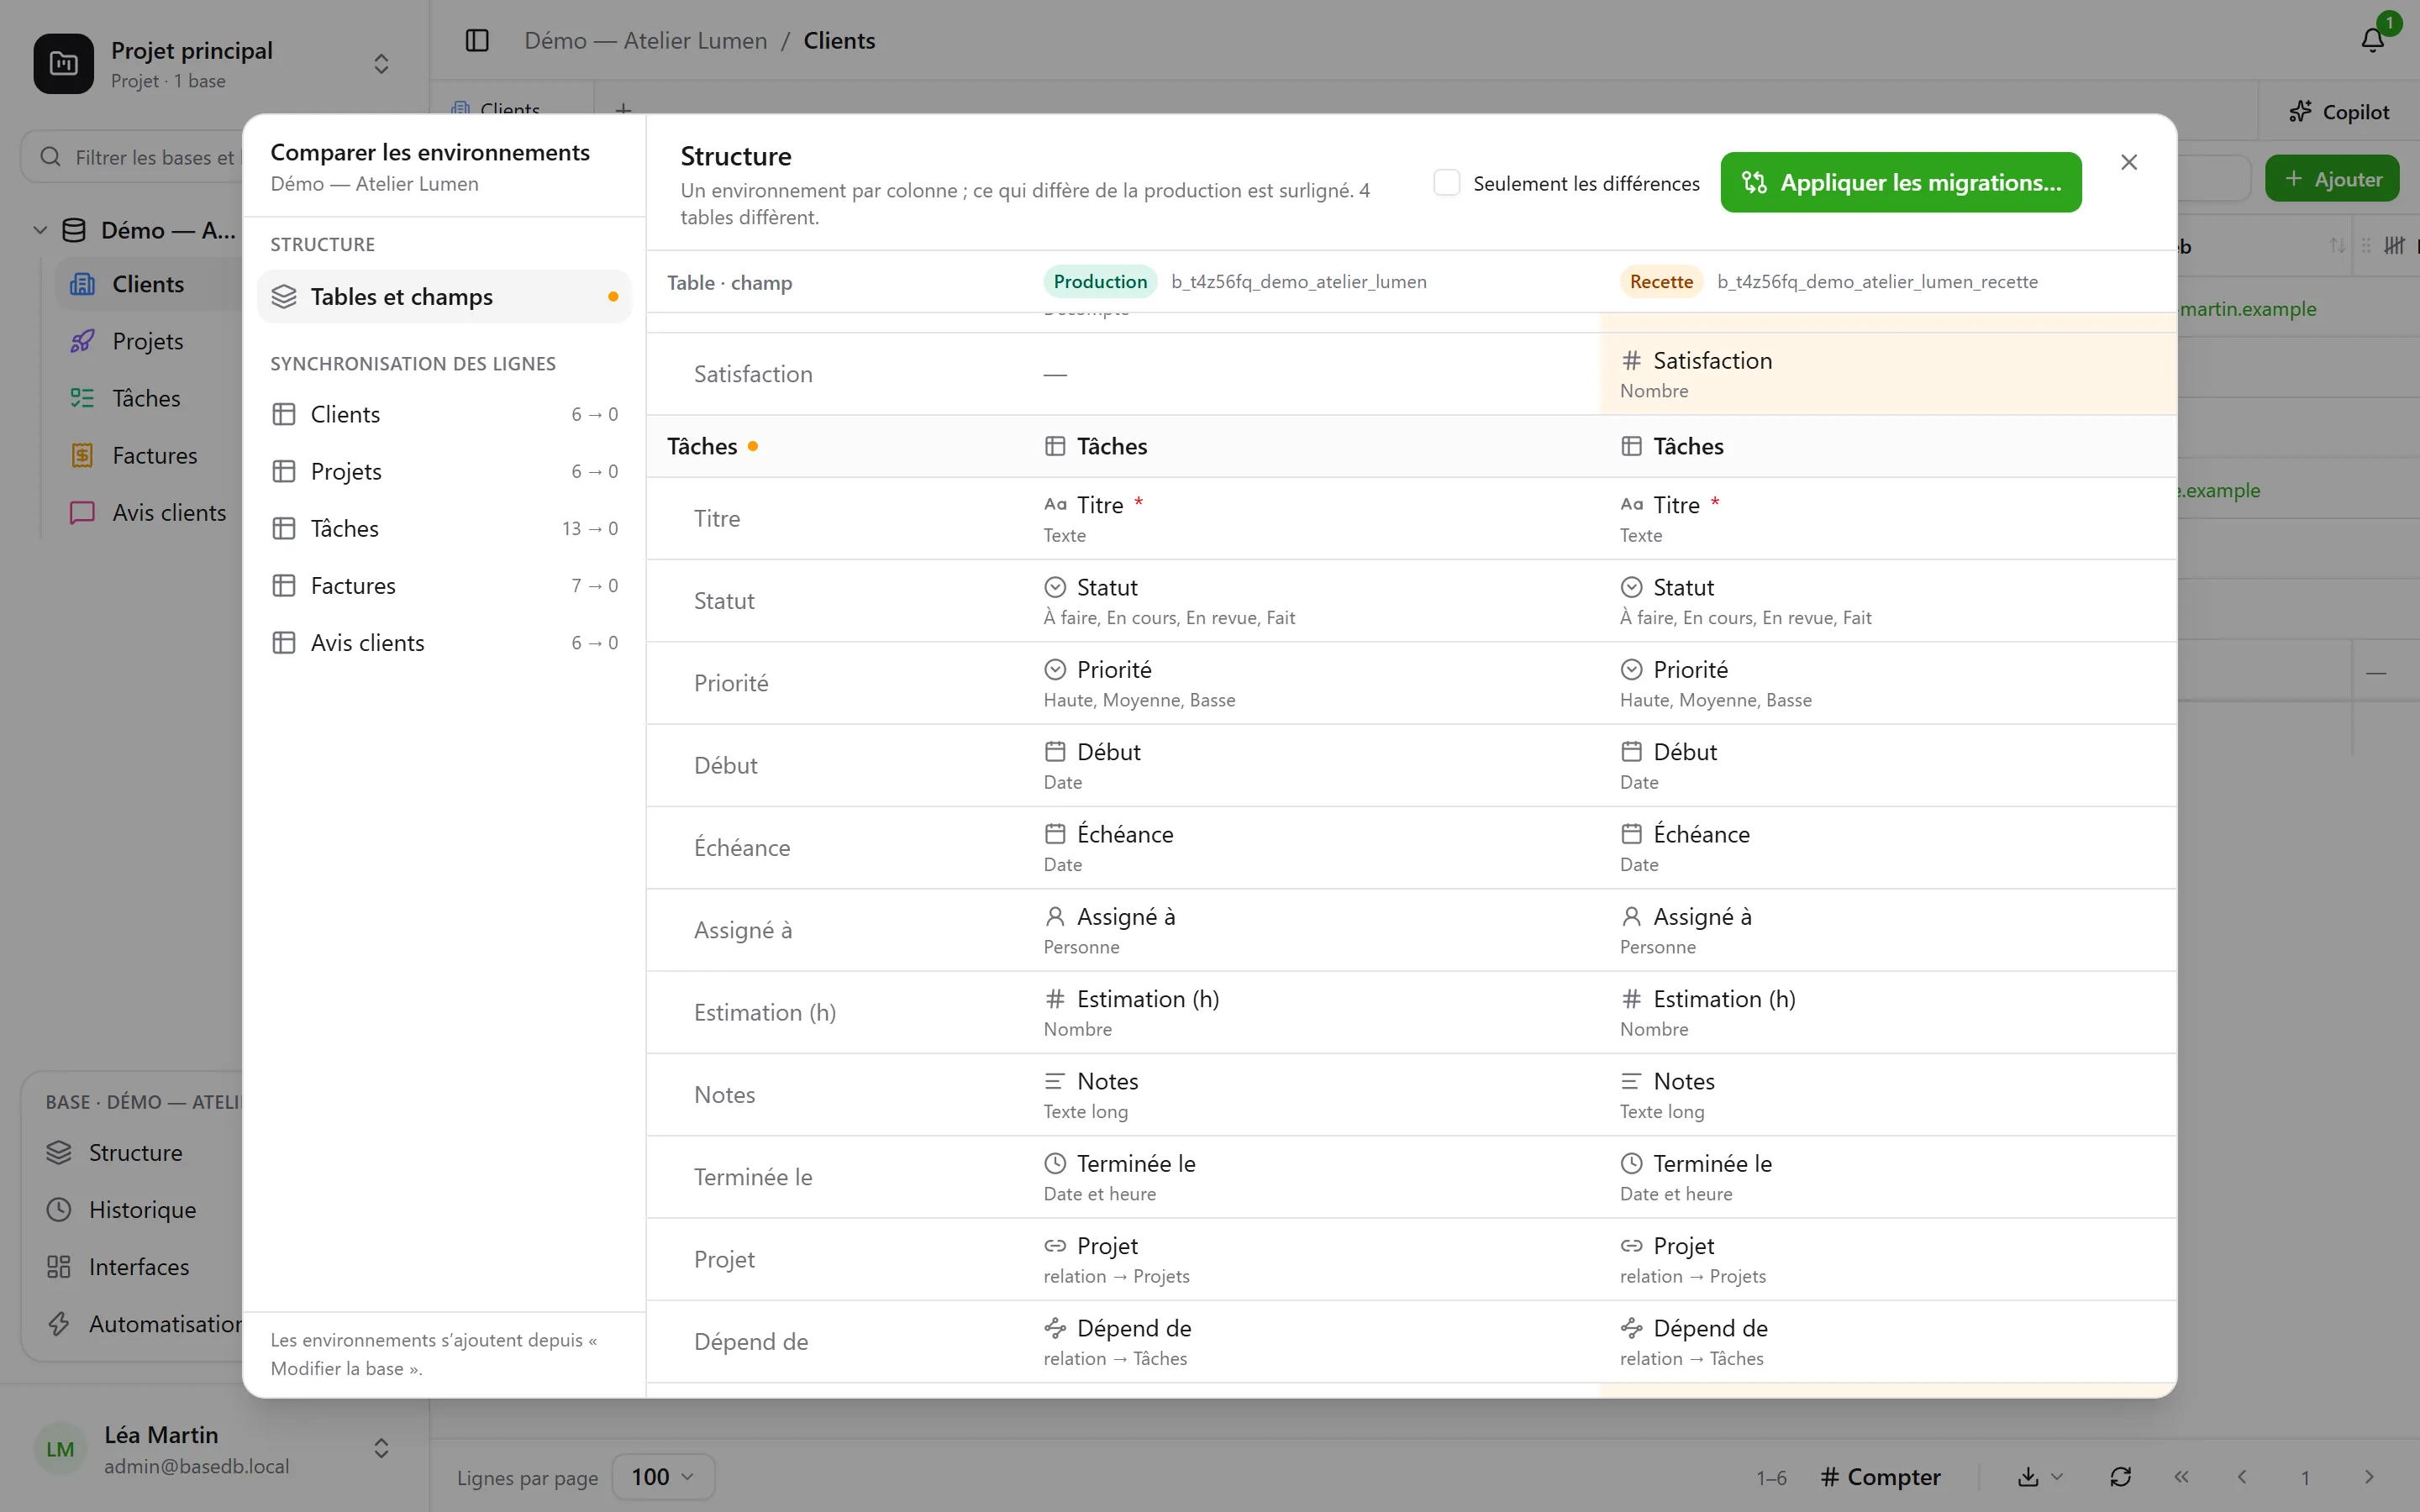2420x1512 pixels.
Task: Open Avis clients row sync entry
Action: pyautogui.click(x=444, y=642)
